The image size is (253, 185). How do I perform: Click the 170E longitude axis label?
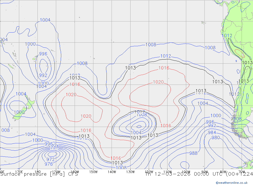[x=19, y=172]
